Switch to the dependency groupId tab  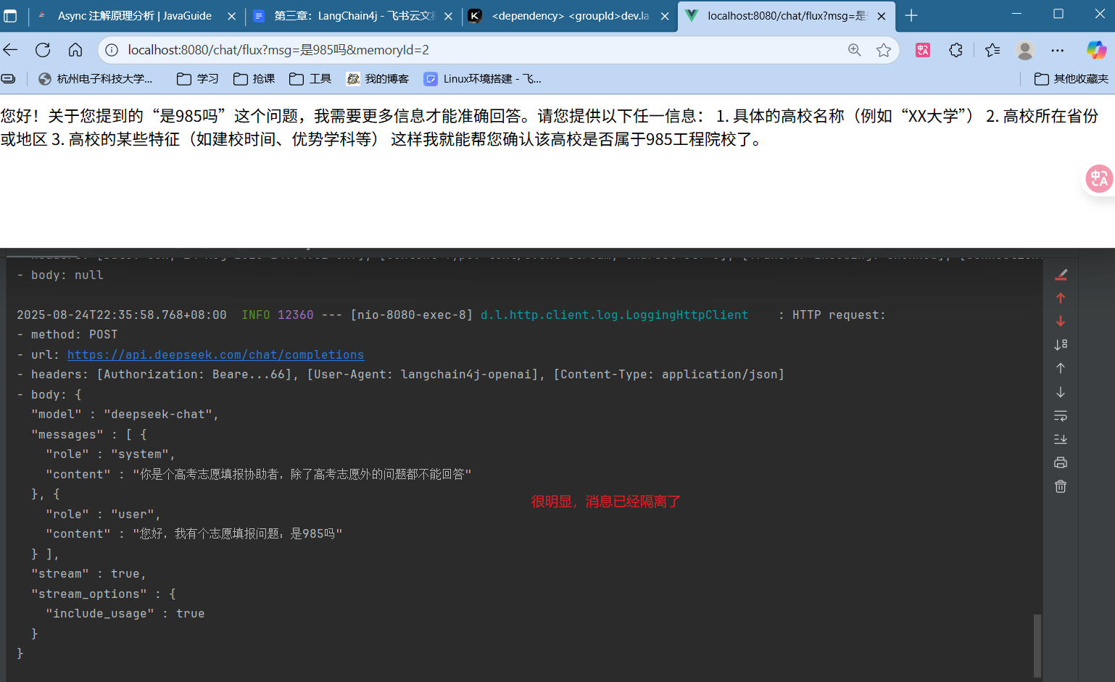570,15
